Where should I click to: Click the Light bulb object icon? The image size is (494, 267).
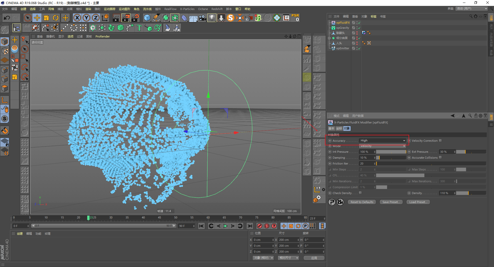click(212, 18)
